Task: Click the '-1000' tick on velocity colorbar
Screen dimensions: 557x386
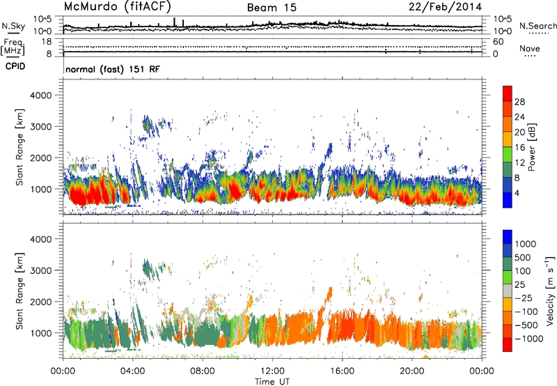Action: [528, 339]
